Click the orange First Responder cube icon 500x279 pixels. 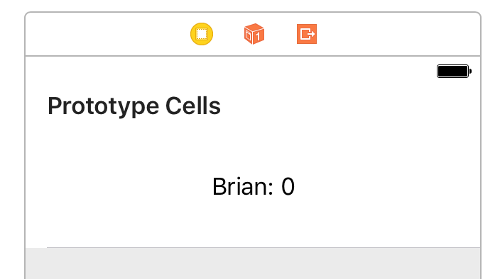254,34
